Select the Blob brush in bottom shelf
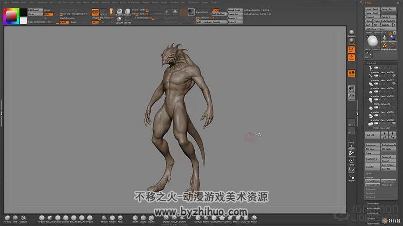This screenshot has height=226, width=403. [x=15, y=218]
